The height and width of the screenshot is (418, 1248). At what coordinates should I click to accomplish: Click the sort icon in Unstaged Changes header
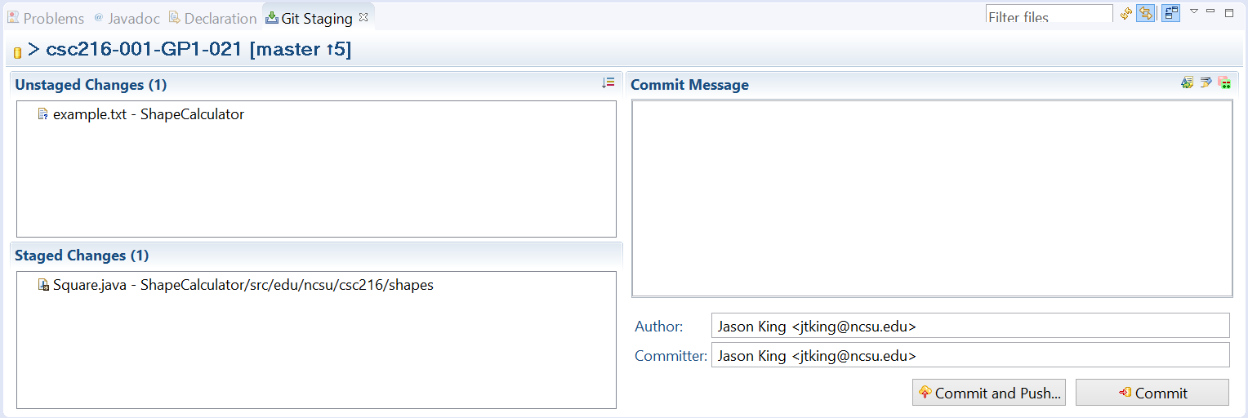(x=608, y=82)
